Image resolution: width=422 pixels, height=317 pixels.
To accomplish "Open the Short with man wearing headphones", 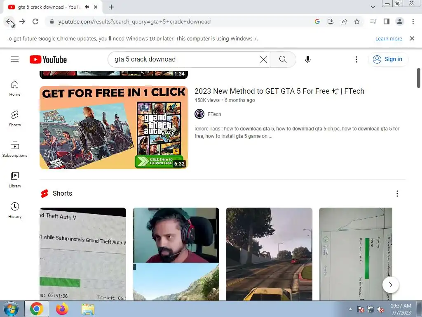I will [176, 254].
